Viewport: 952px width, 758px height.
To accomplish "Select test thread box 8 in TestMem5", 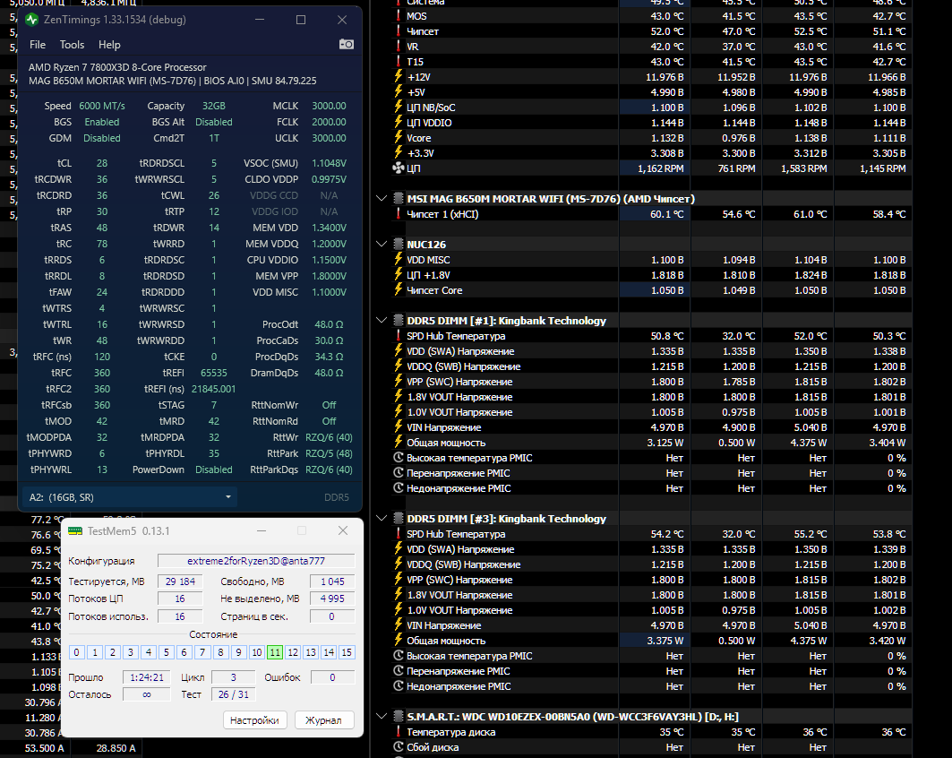I will point(220,652).
